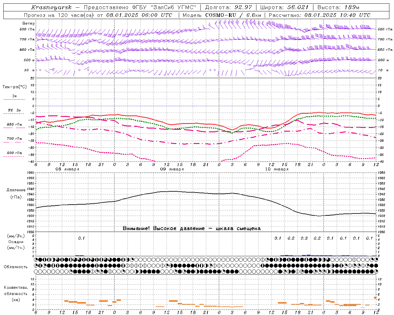The width and height of the screenshot is (394, 315).
Task: Click the left '10 м' wind level label
Action: [x=30, y=70]
